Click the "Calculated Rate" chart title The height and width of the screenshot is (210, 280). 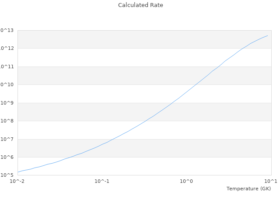[140, 5]
